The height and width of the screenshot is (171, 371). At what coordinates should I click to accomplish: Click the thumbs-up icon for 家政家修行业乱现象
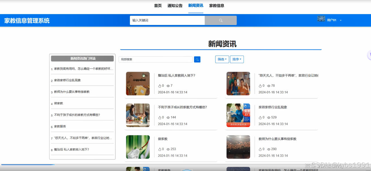[x=260, y=117]
